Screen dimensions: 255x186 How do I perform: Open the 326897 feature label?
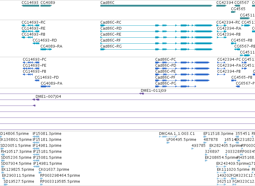212,152
